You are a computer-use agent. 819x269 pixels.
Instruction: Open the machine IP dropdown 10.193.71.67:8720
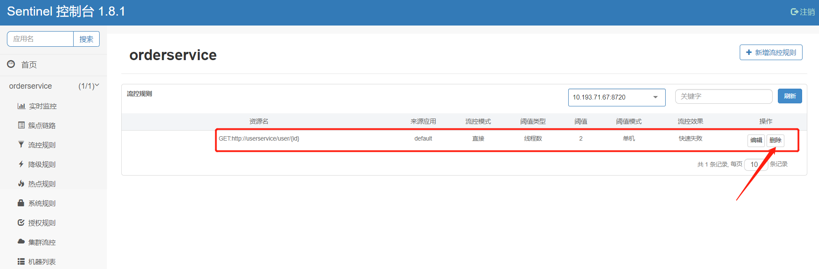pyautogui.click(x=617, y=97)
